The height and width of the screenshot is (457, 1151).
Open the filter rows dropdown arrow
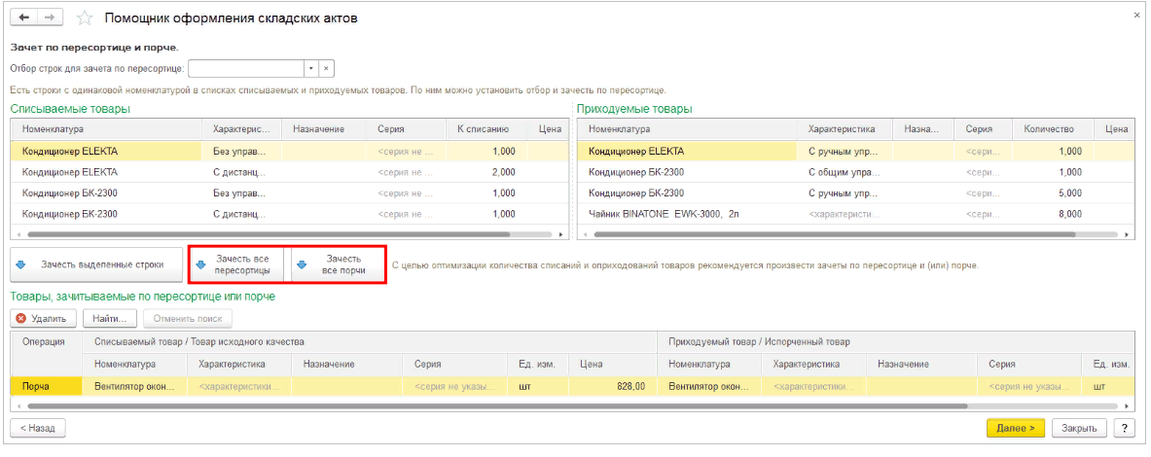(x=310, y=68)
